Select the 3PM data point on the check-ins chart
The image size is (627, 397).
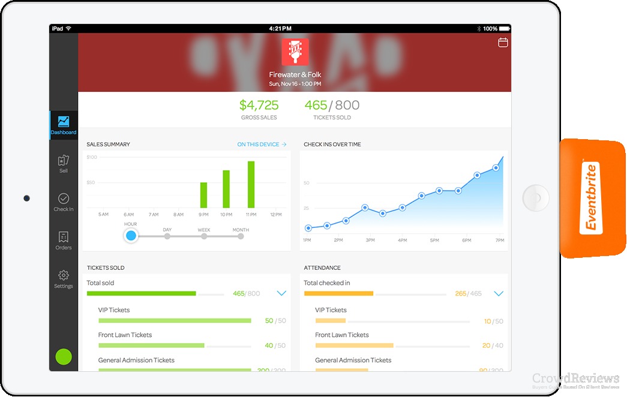364,207
